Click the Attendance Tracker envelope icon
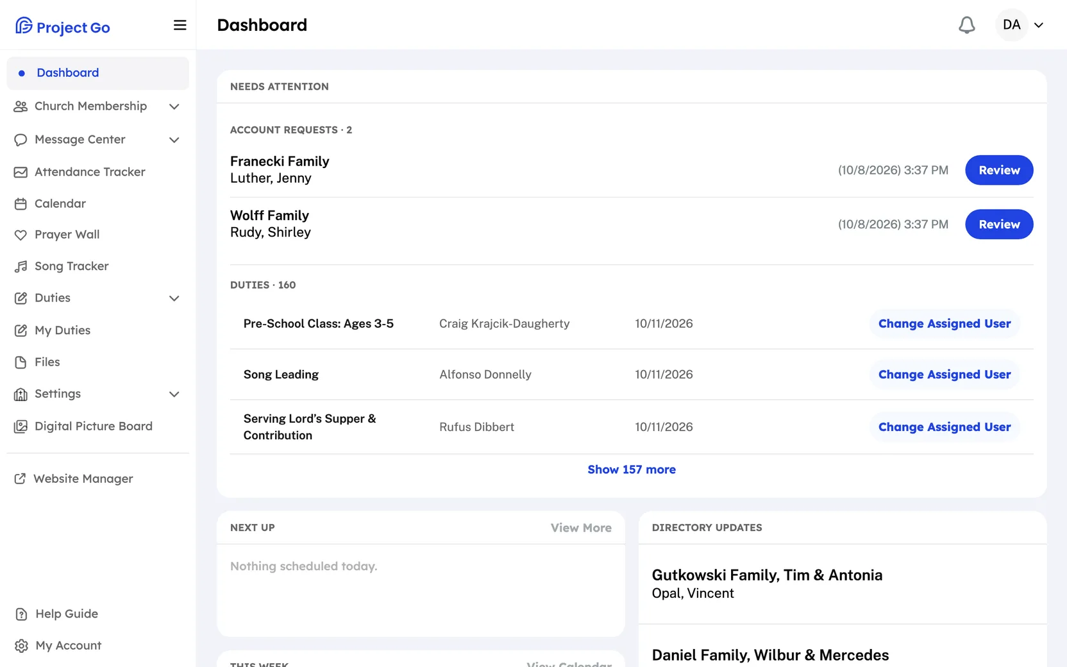 [x=21, y=173]
